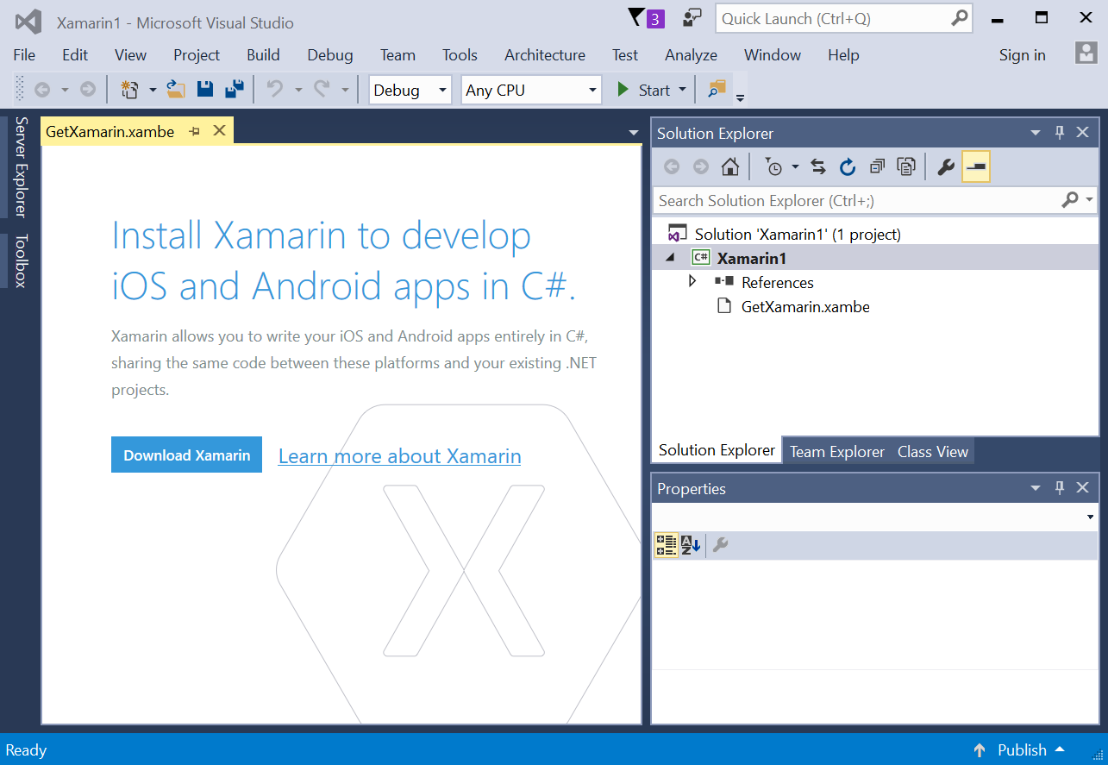Close the GetXamarin.xambe tab
Image resolution: width=1108 pixels, height=765 pixels.
click(219, 130)
